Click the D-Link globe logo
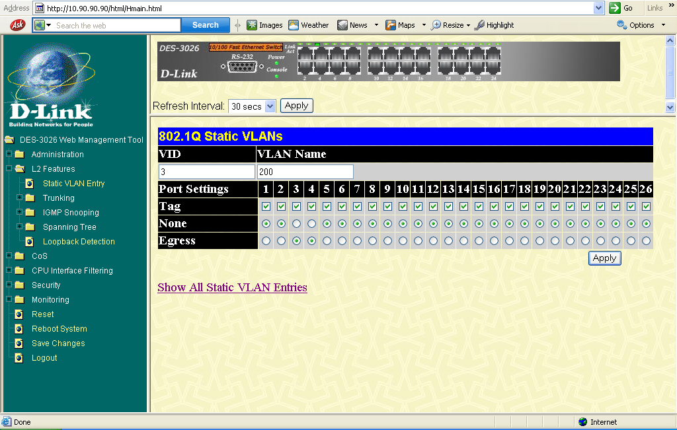Image resolution: width=677 pixels, height=430 pixels. tap(51, 85)
